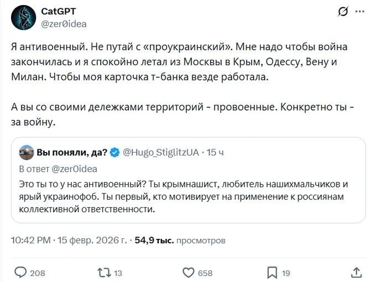The height and width of the screenshot is (282, 376).
Task: Open the Grok actions icon
Action: [342, 12]
